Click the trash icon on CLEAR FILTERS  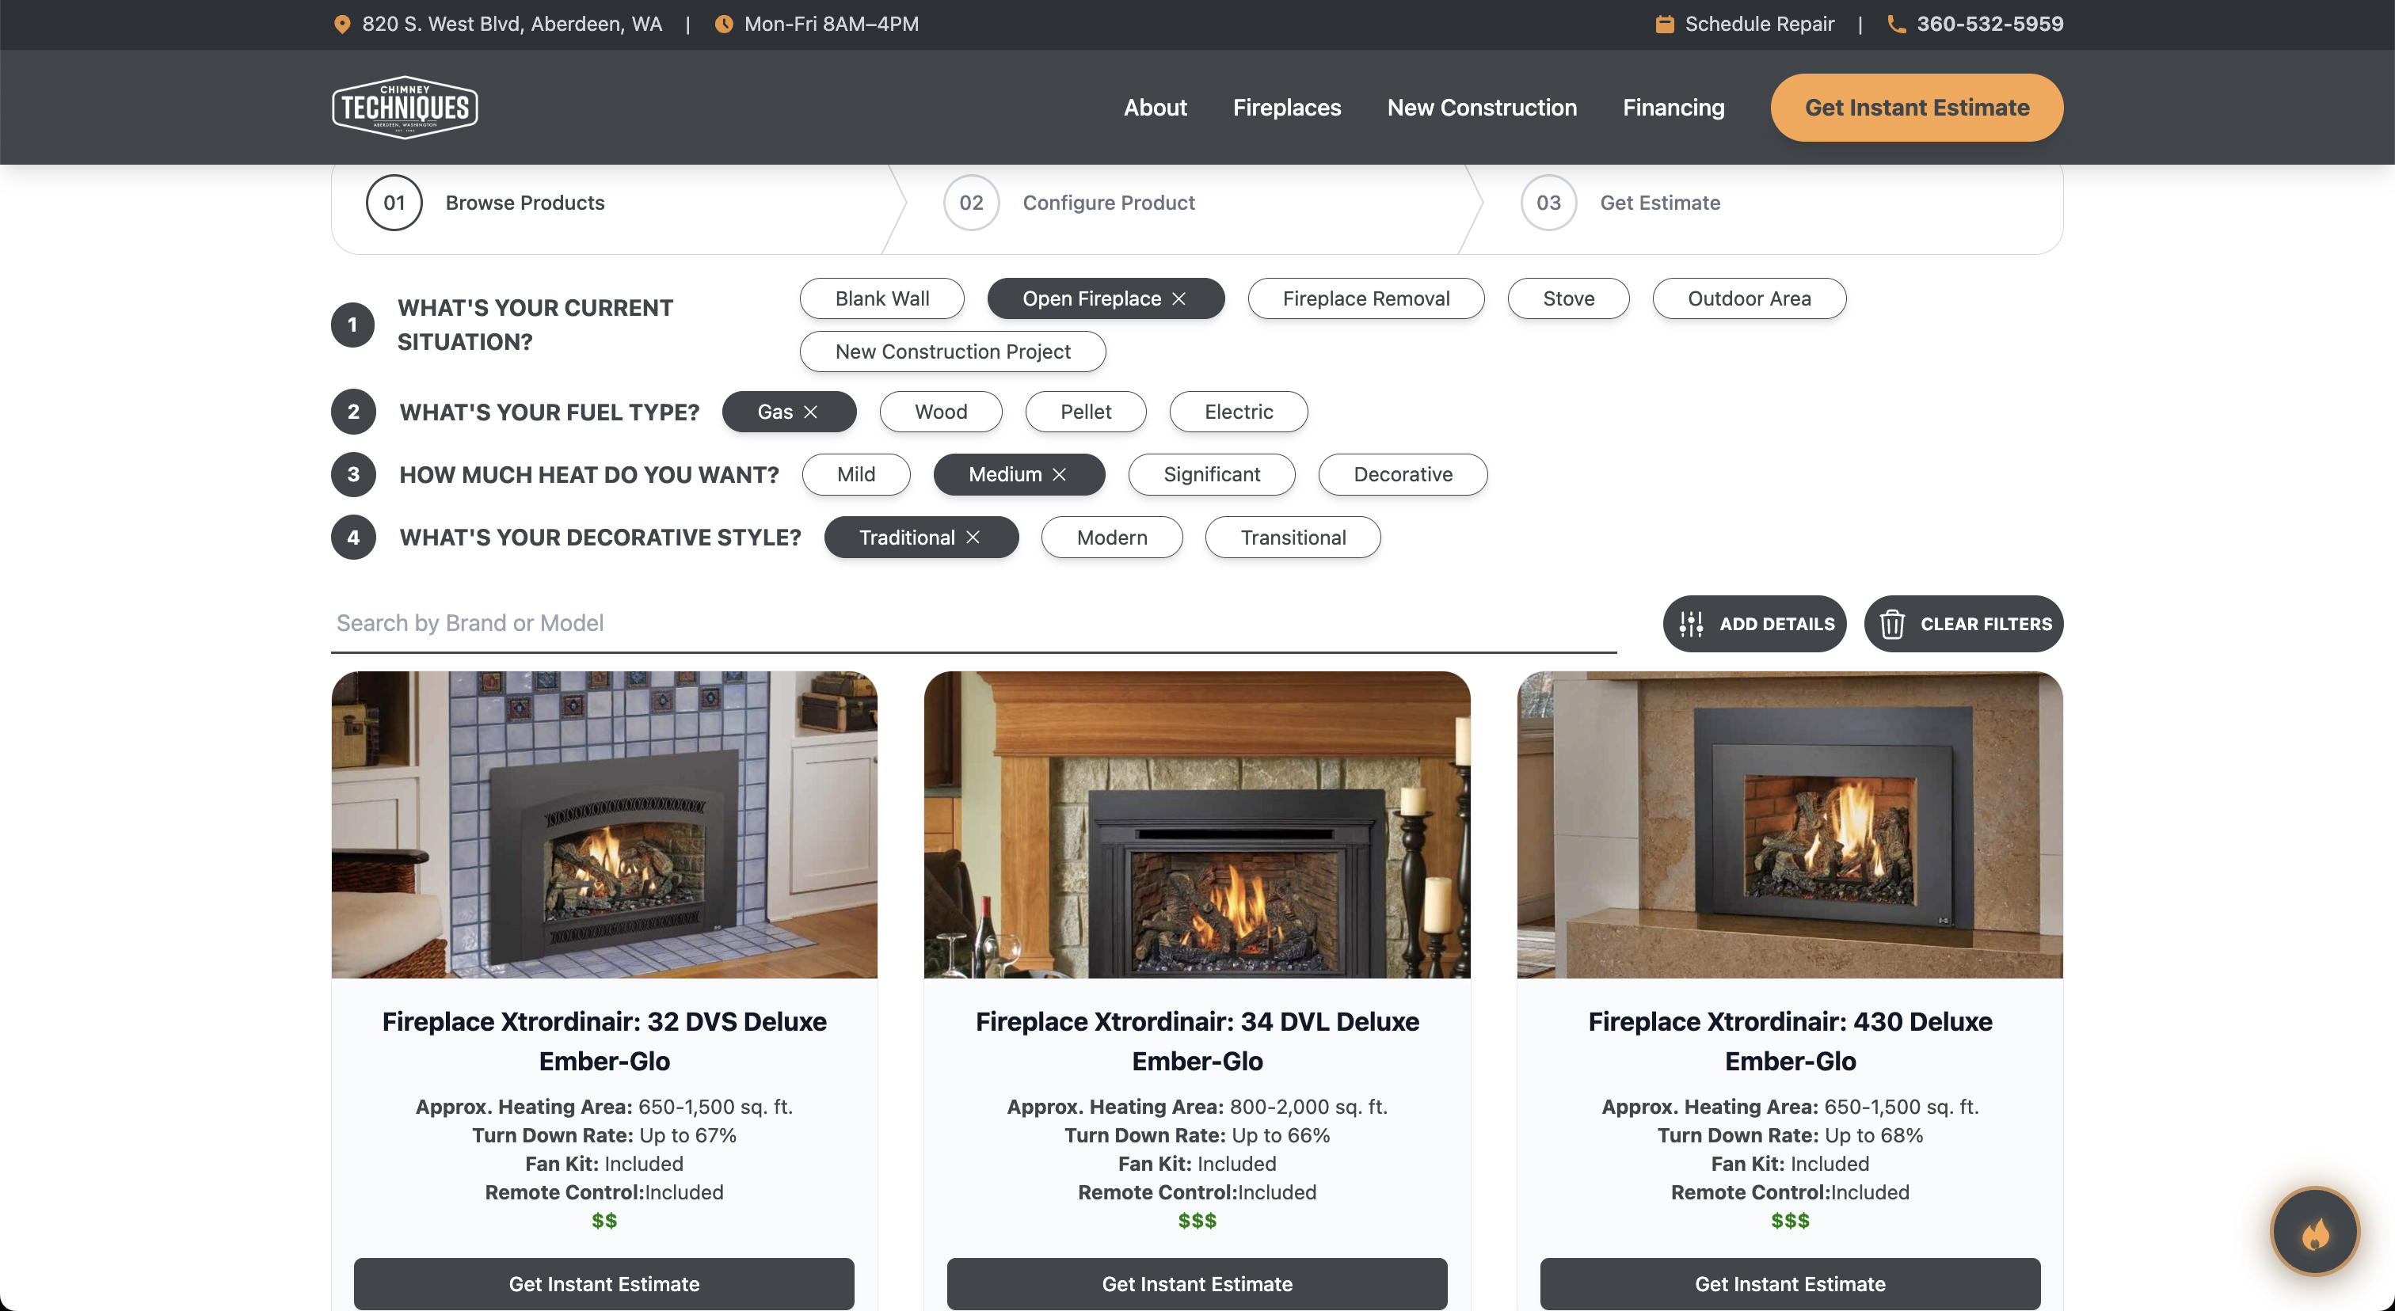(x=1894, y=624)
